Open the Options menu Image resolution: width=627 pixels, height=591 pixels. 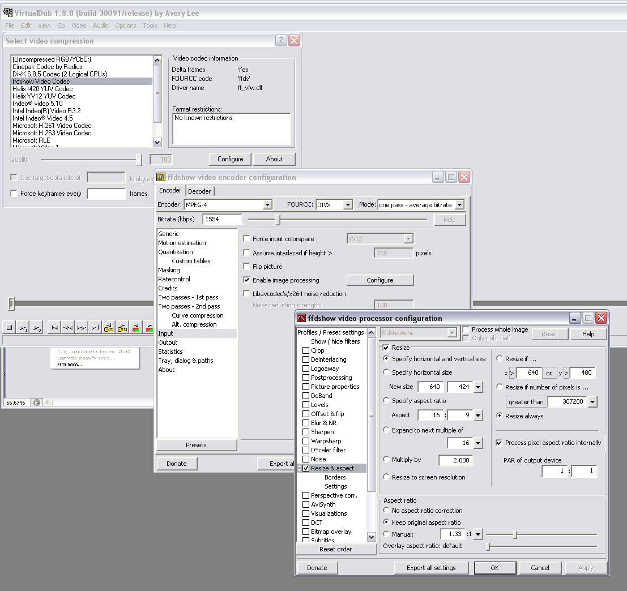pyautogui.click(x=126, y=25)
